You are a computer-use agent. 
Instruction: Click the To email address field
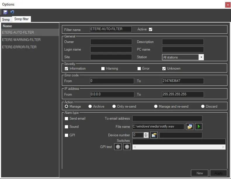167,118
